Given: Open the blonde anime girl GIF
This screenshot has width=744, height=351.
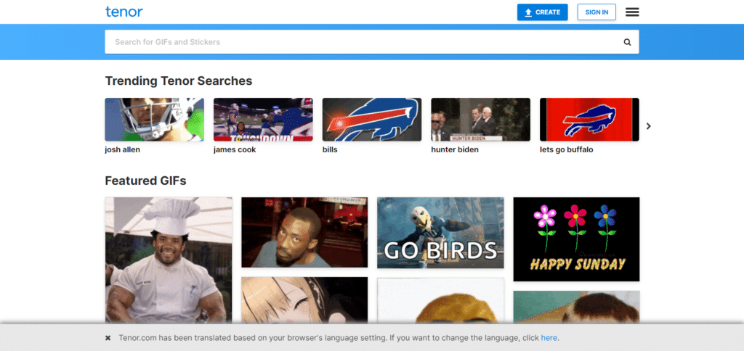Looking at the screenshot, I should point(304,300).
